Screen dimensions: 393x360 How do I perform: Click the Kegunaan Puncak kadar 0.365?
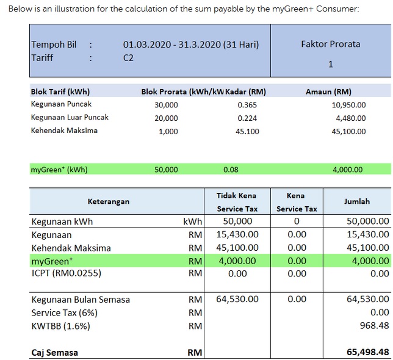pyautogui.click(x=247, y=105)
